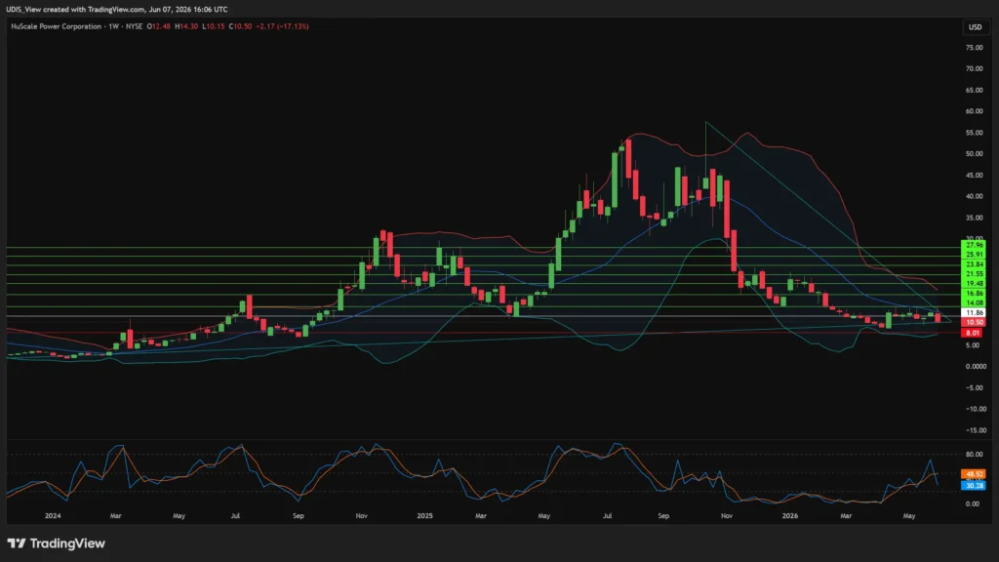Click the orange 48.52 oscillator value label

[x=974, y=475]
